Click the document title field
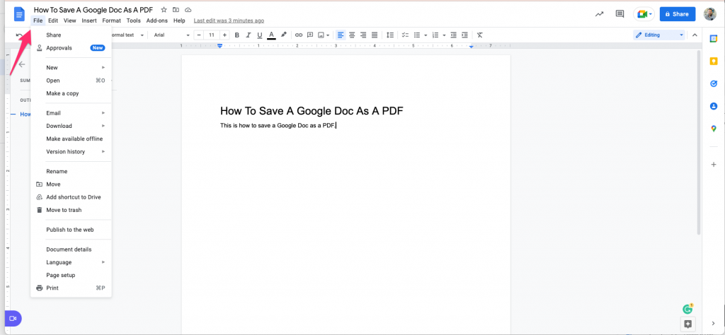The height and width of the screenshot is (335, 725). click(93, 10)
